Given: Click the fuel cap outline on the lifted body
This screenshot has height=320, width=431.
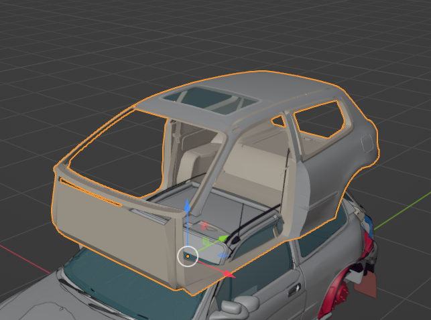Looking at the screenshot, I should 367,143.
